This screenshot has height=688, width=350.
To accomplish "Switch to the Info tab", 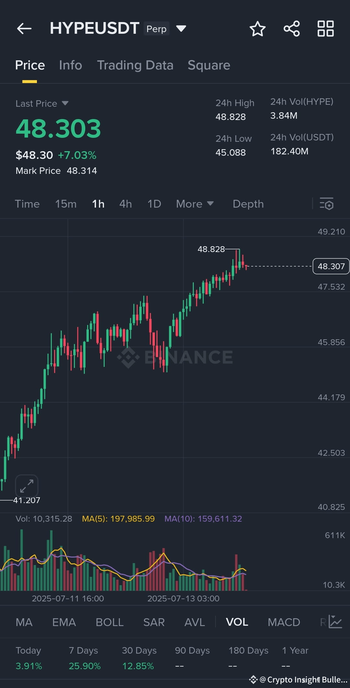I will 70,65.
